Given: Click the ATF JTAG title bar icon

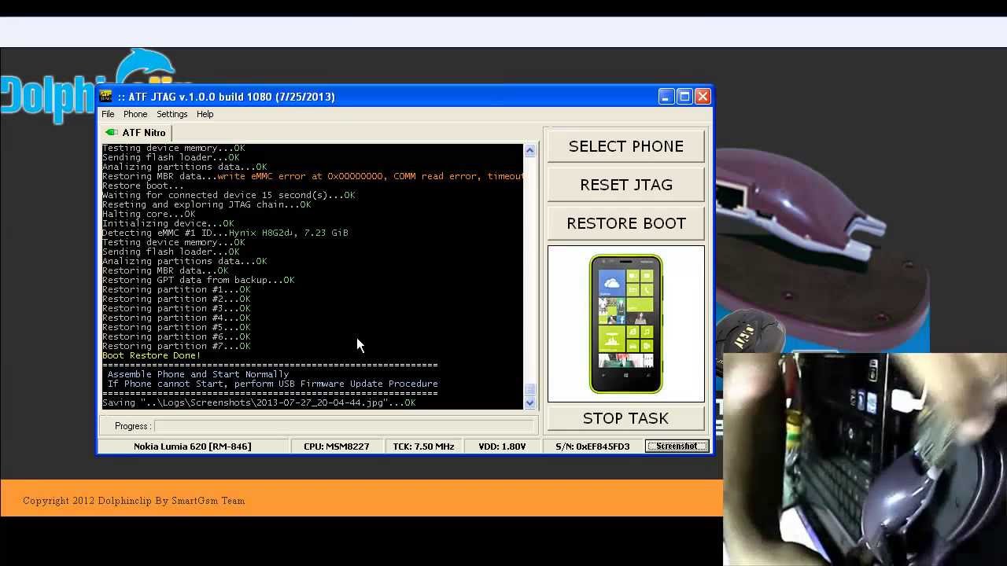Looking at the screenshot, I should pos(106,97).
